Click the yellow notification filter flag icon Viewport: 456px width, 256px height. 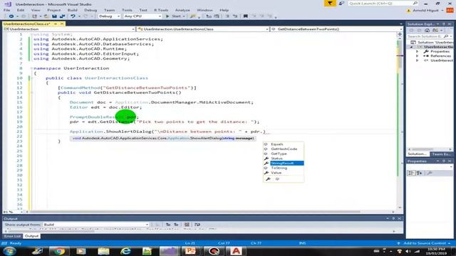330,3
